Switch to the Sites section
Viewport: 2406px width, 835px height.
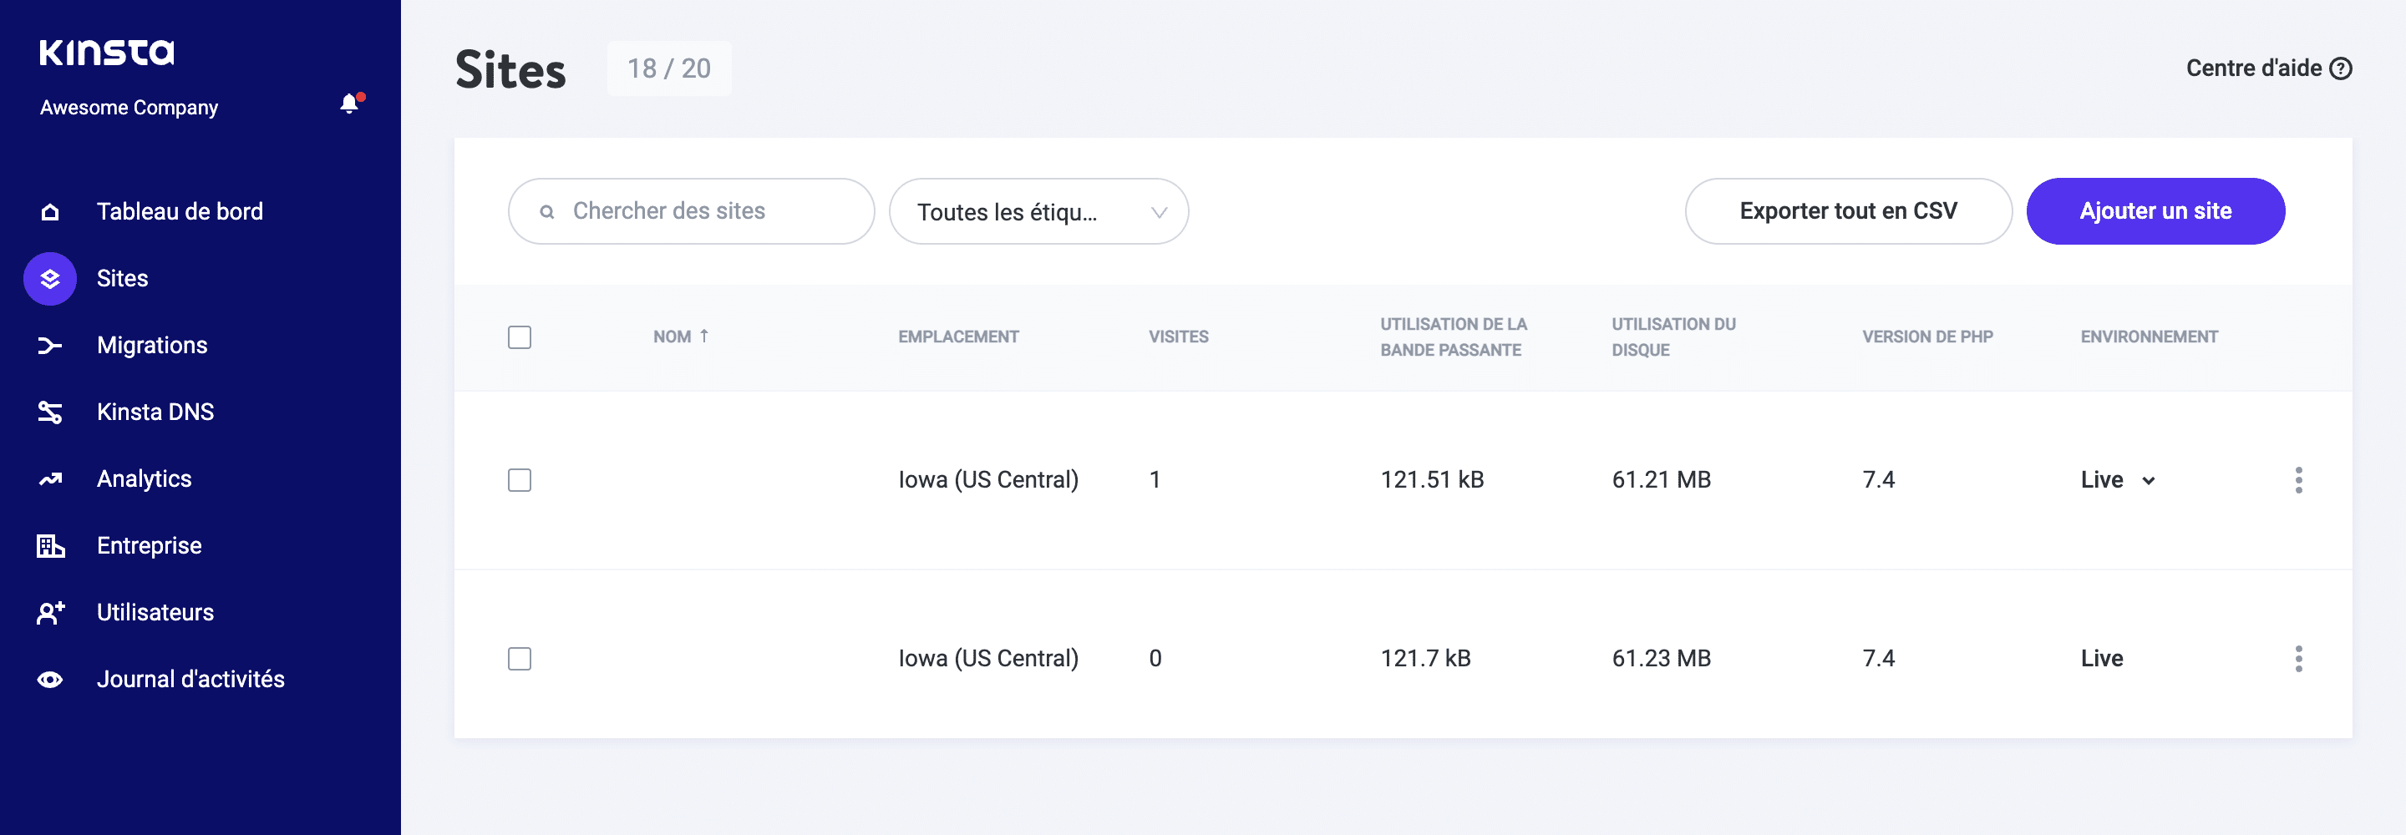pyautogui.click(x=121, y=277)
